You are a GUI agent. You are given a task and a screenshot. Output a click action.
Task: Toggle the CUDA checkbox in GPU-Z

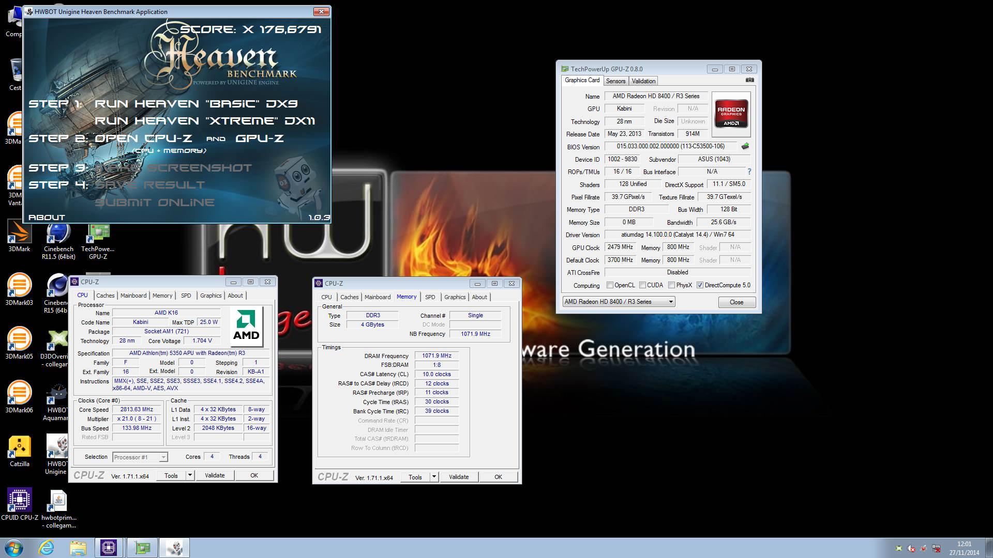tap(643, 285)
